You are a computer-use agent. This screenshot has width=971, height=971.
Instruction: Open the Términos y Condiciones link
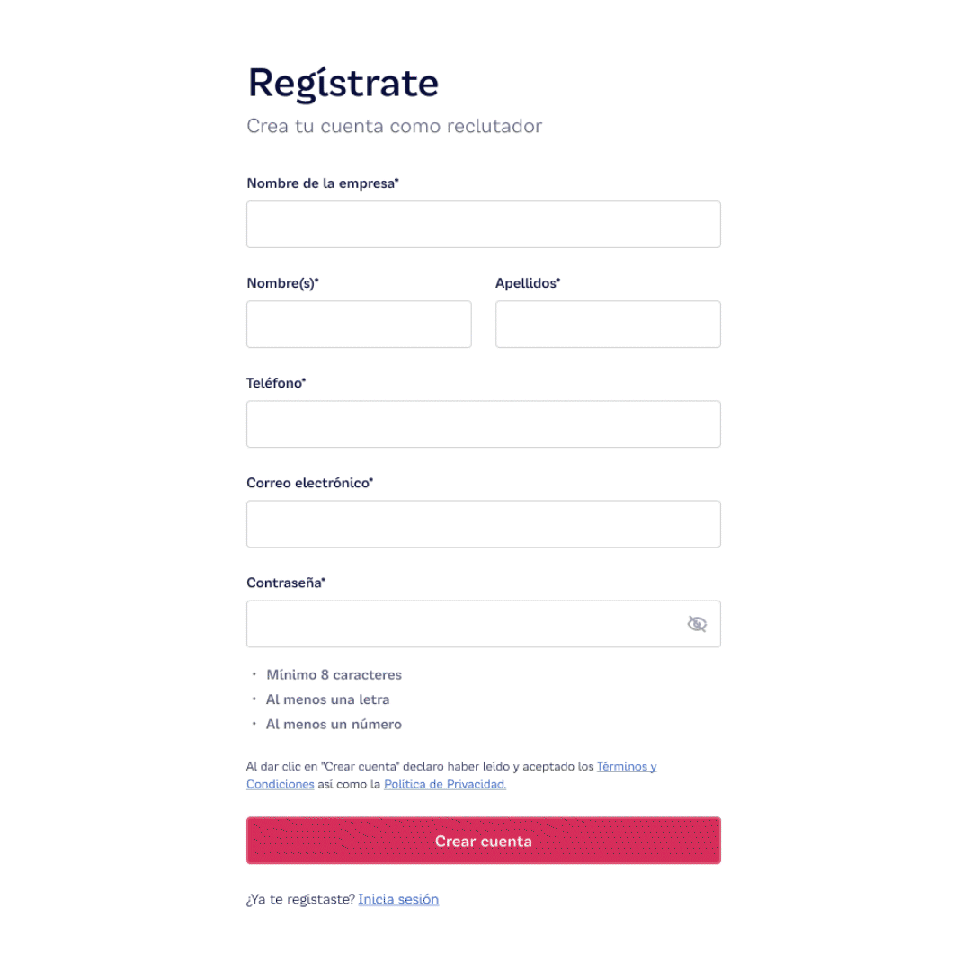pyautogui.click(x=627, y=767)
